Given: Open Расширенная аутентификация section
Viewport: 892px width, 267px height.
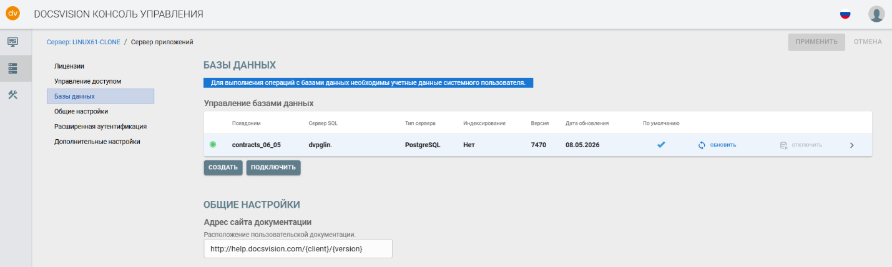Looking at the screenshot, I should click(100, 126).
